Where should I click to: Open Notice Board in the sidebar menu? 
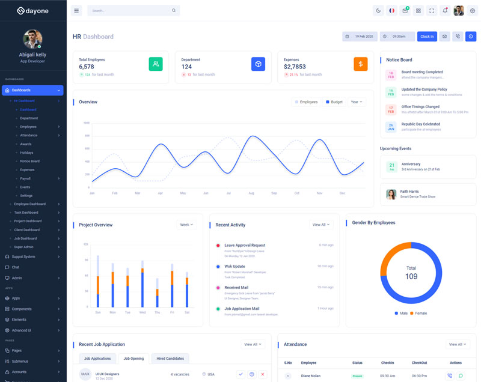coord(29,161)
